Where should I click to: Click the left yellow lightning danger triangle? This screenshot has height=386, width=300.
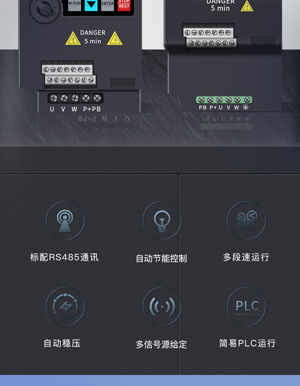coord(73,38)
